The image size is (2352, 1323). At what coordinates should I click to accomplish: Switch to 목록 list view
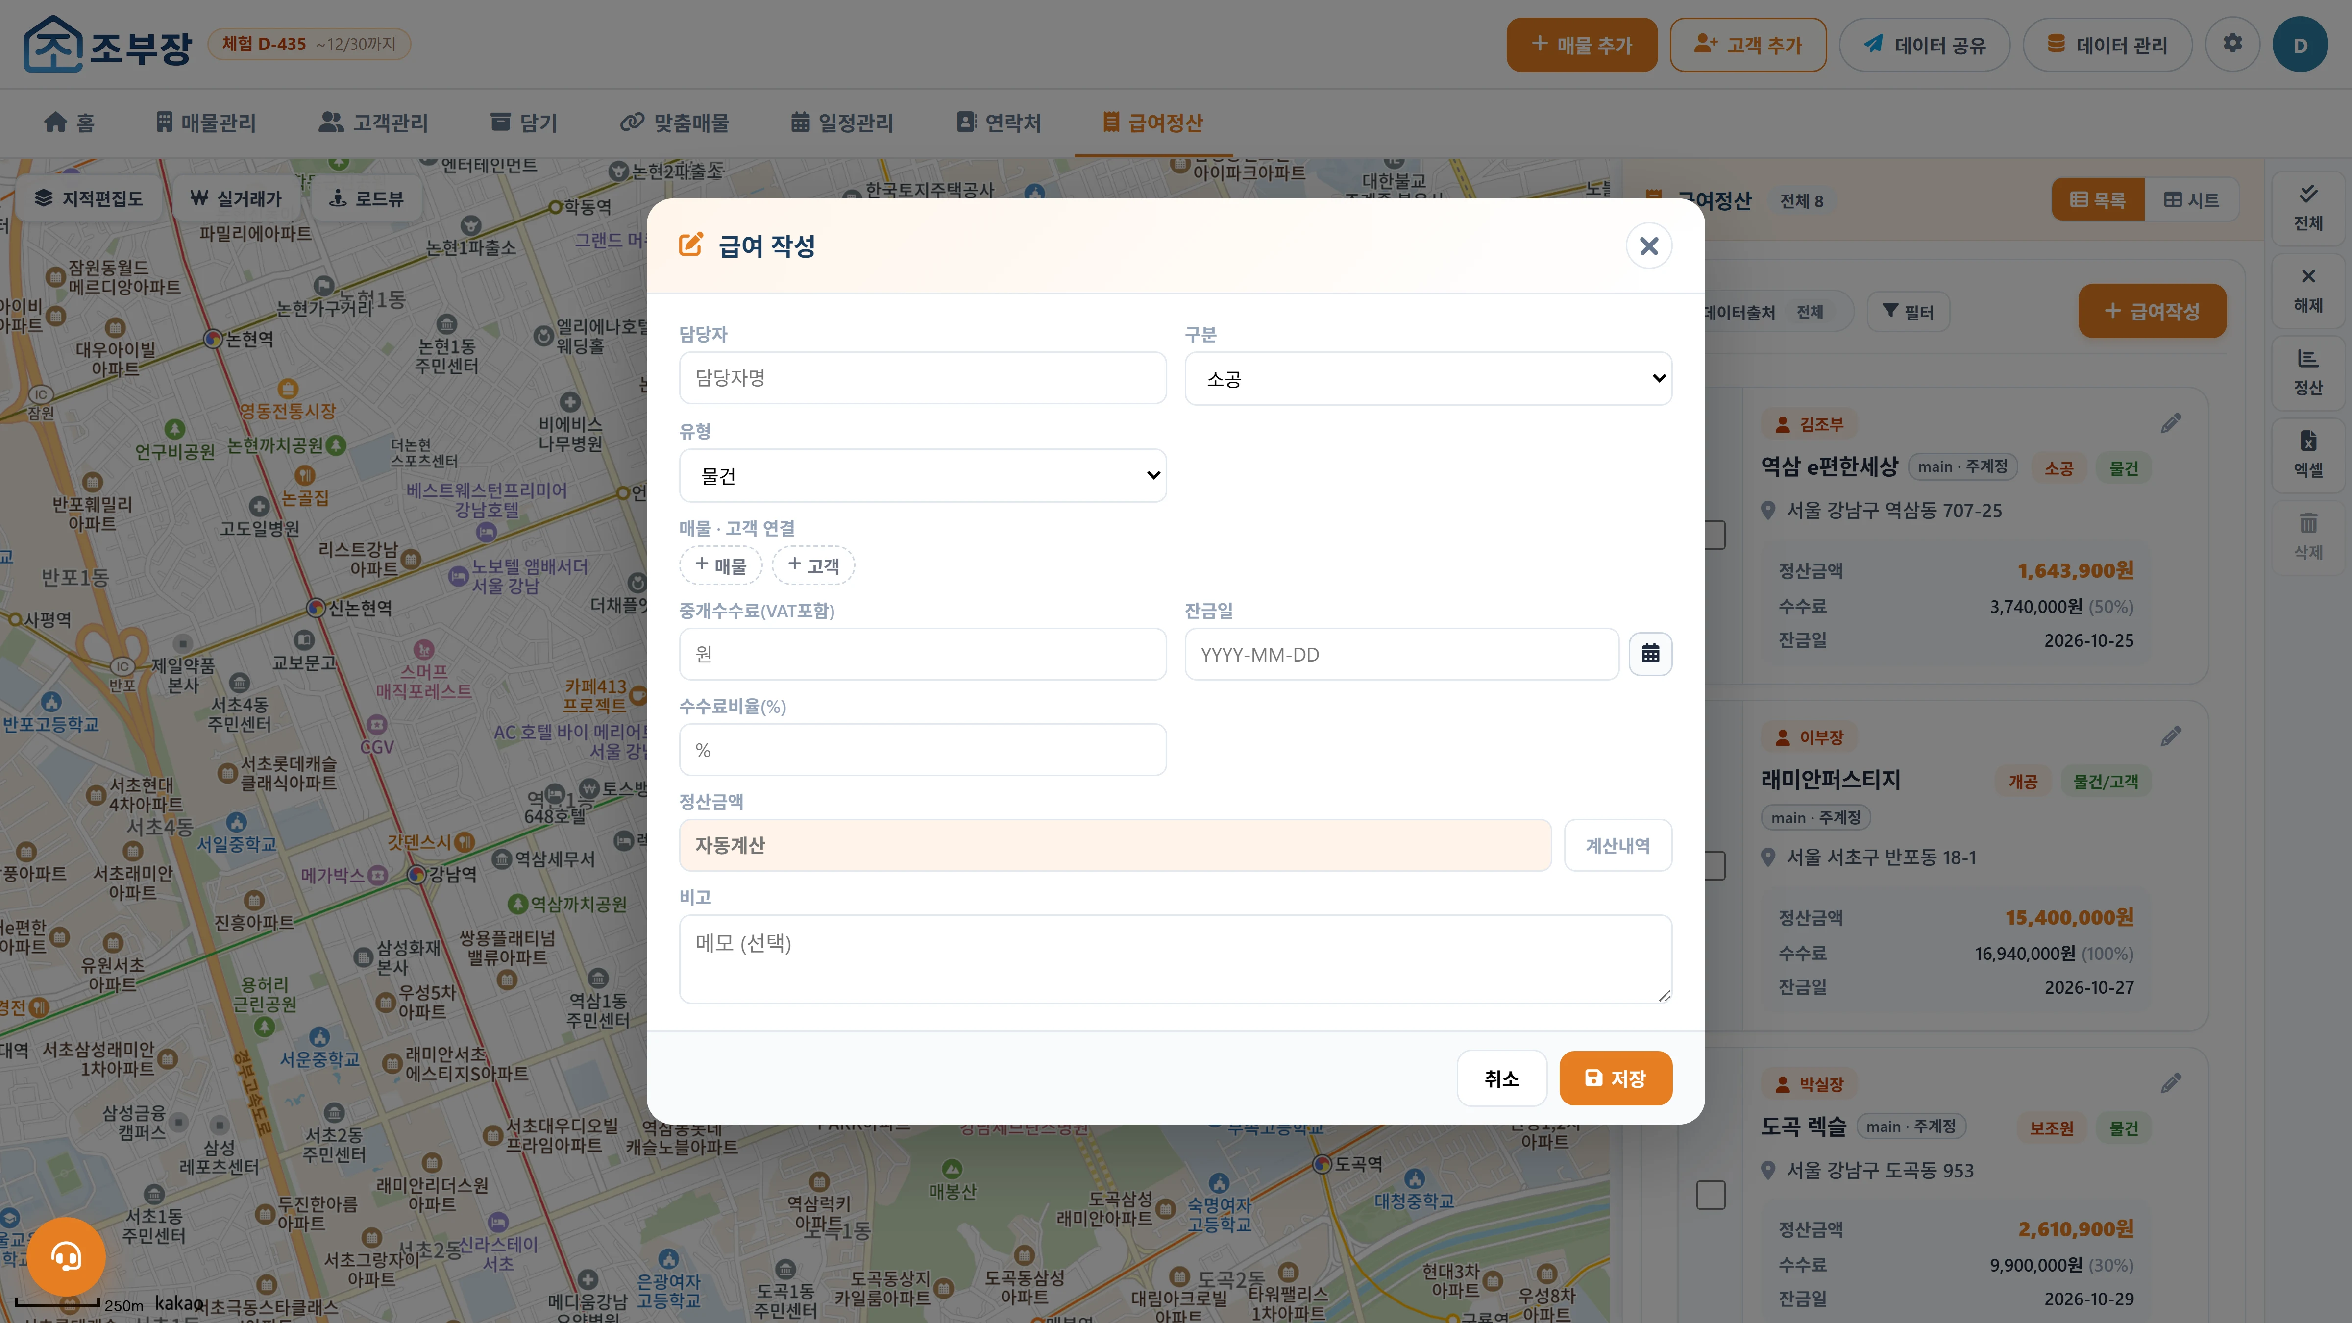coord(2097,200)
